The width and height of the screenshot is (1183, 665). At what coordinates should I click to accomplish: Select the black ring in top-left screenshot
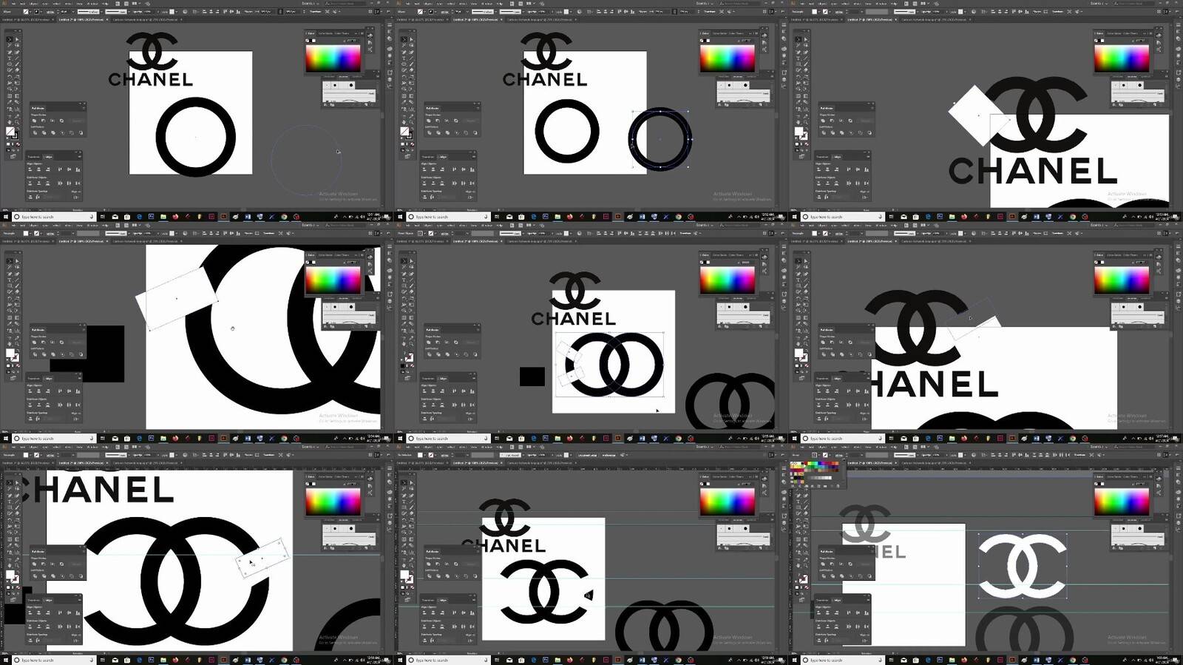196,137
